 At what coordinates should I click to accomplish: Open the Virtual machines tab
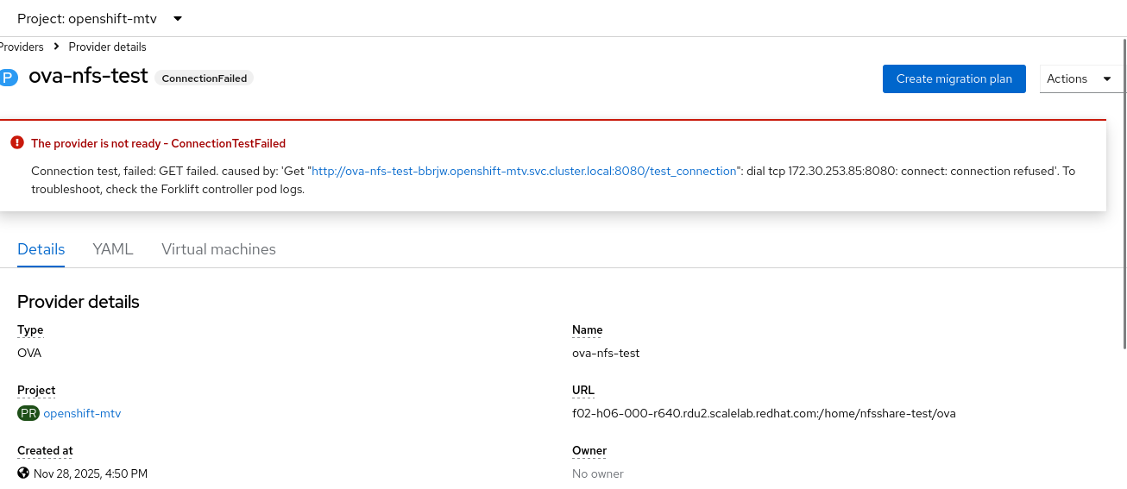coord(218,249)
